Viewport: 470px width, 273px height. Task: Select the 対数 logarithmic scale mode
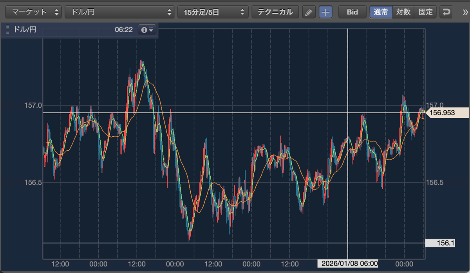pyautogui.click(x=403, y=12)
